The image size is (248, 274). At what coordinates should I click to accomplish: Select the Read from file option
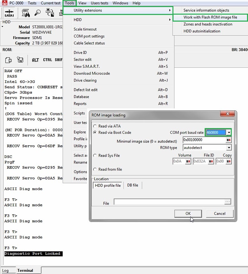point(95,169)
